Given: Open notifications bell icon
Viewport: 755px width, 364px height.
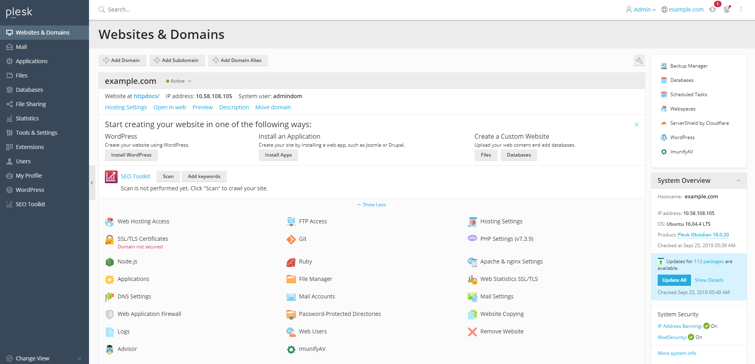Looking at the screenshot, I should 713,10.
